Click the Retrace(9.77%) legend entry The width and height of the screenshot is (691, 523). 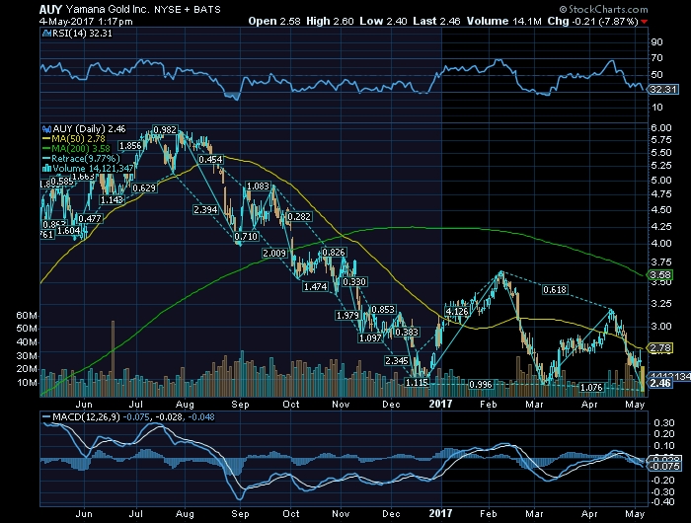85,159
